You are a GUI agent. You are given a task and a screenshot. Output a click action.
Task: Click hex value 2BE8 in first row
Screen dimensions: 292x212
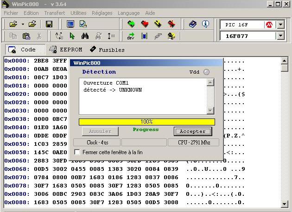click(41, 61)
